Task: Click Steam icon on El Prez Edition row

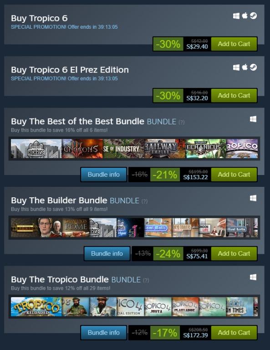Action: pyautogui.click(x=253, y=67)
